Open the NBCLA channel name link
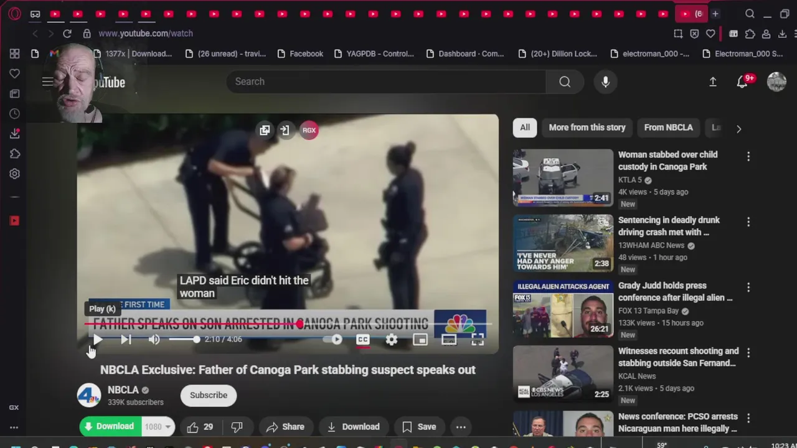Viewport: 797px width, 448px height. click(123, 390)
